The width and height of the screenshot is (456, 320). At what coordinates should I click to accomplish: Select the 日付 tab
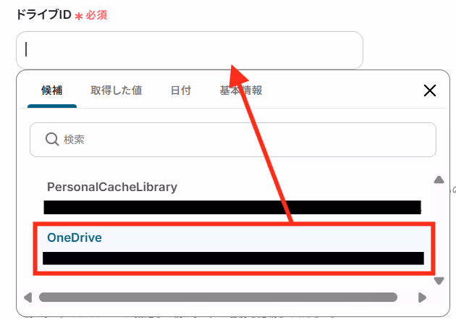[x=181, y=90]
